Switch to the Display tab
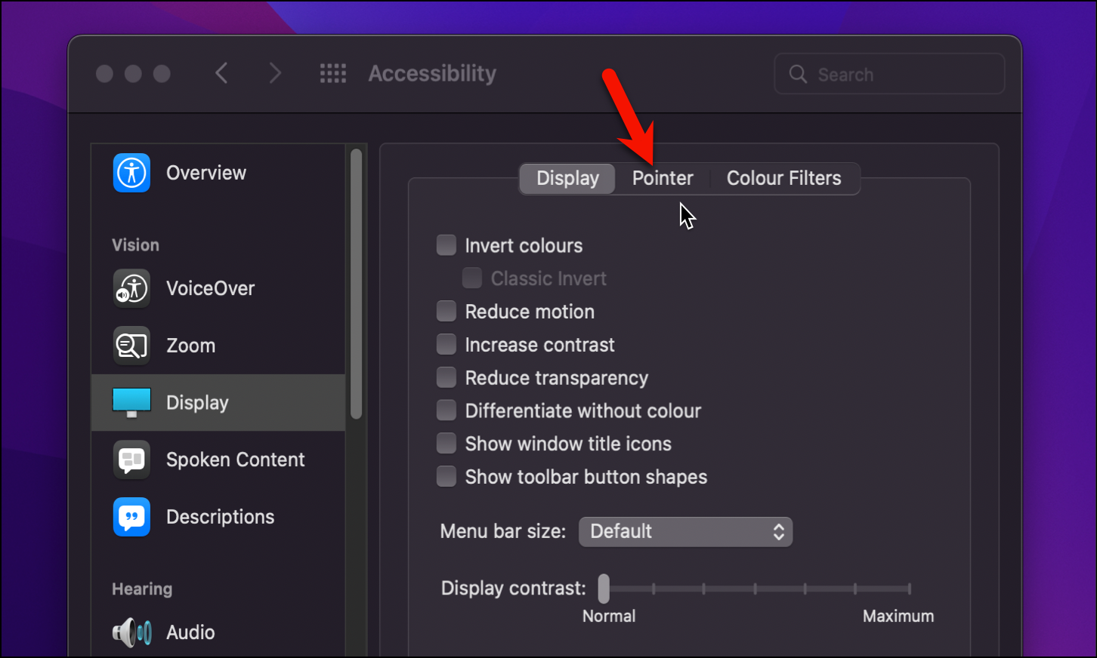 coord(567,179)
